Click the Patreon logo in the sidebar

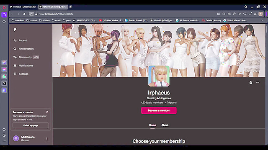pos(15,30)
